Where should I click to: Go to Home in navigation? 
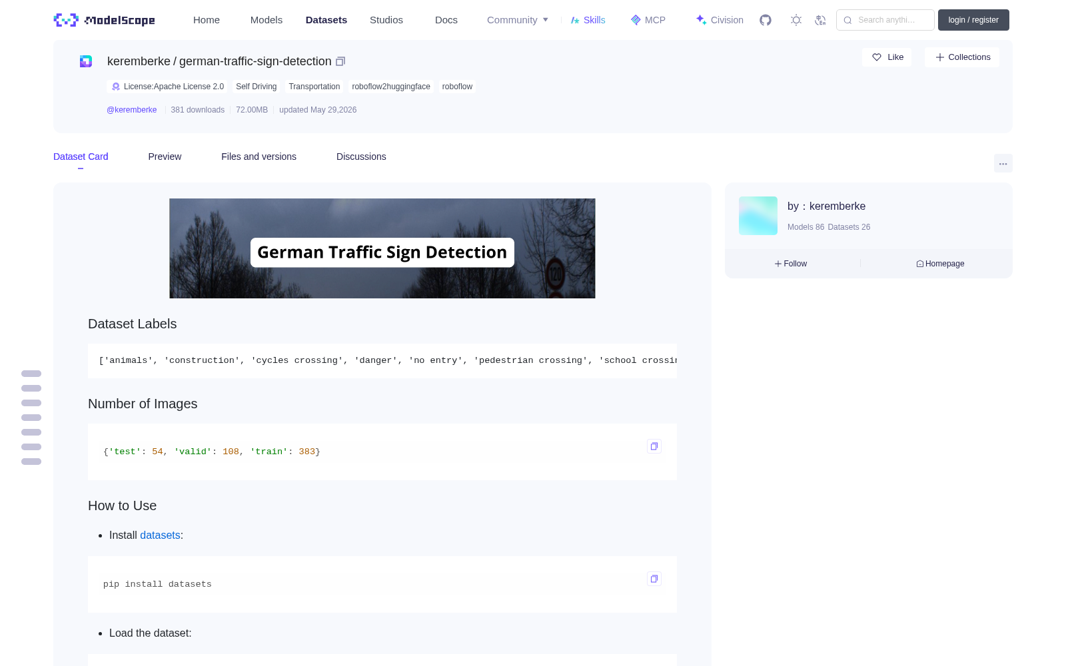(207, 20)
